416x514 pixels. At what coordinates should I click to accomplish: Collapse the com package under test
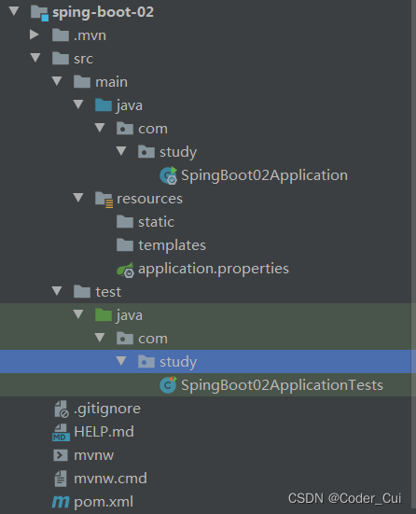click(99, 338)
